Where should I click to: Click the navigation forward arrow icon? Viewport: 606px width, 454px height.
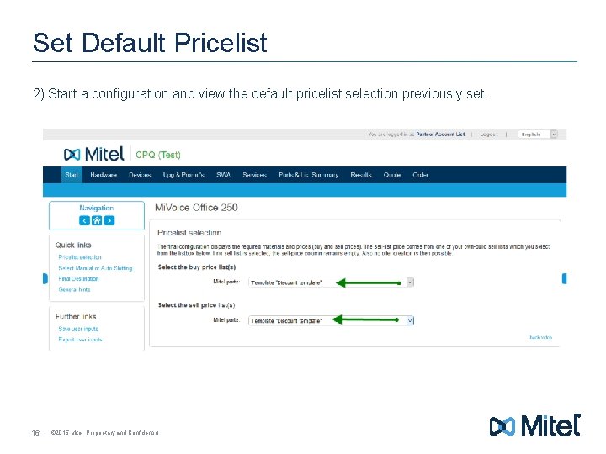point(109,220)
